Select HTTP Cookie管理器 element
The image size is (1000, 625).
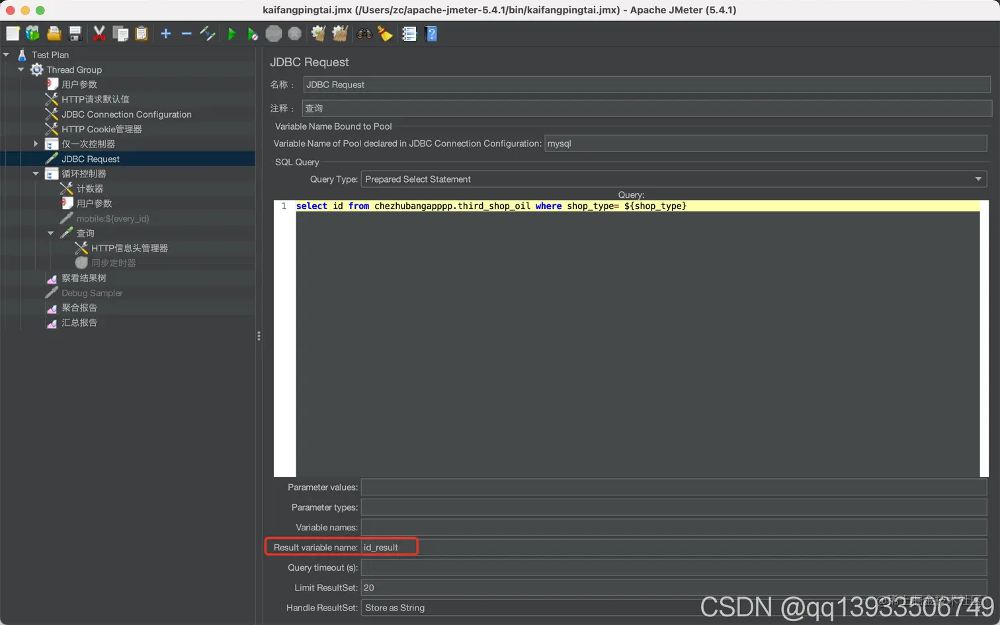[x=101, y=129]
